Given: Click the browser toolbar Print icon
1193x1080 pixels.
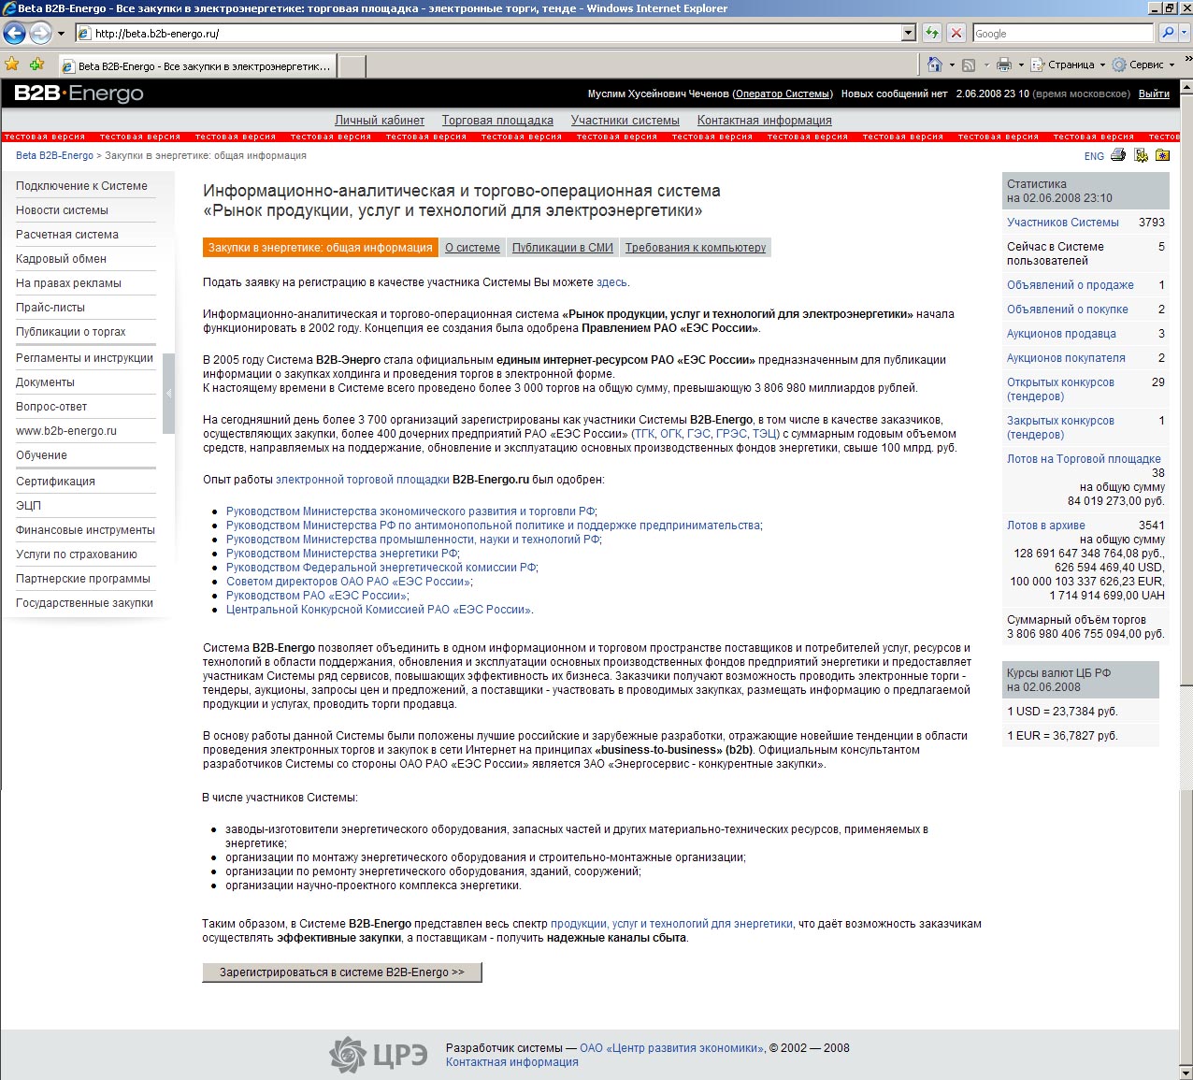Looking at the screenshot, I should pyautogui.click(x=1004, y=65).
